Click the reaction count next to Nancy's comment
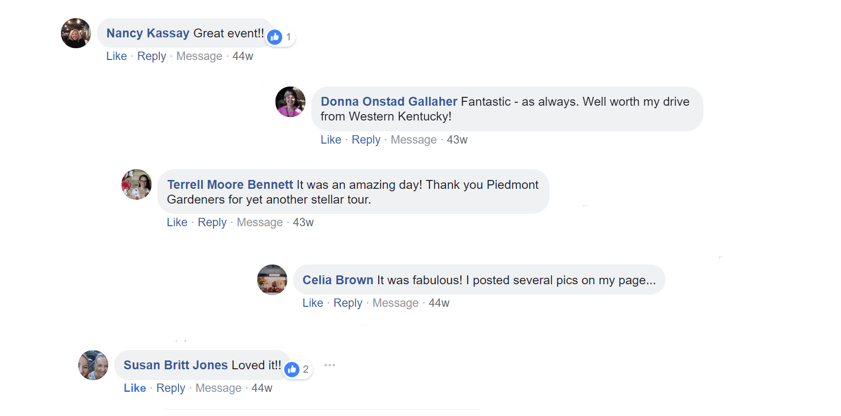The width and height of the screenshot is (841, 416). pyautogui.click(x=288, y=36)
